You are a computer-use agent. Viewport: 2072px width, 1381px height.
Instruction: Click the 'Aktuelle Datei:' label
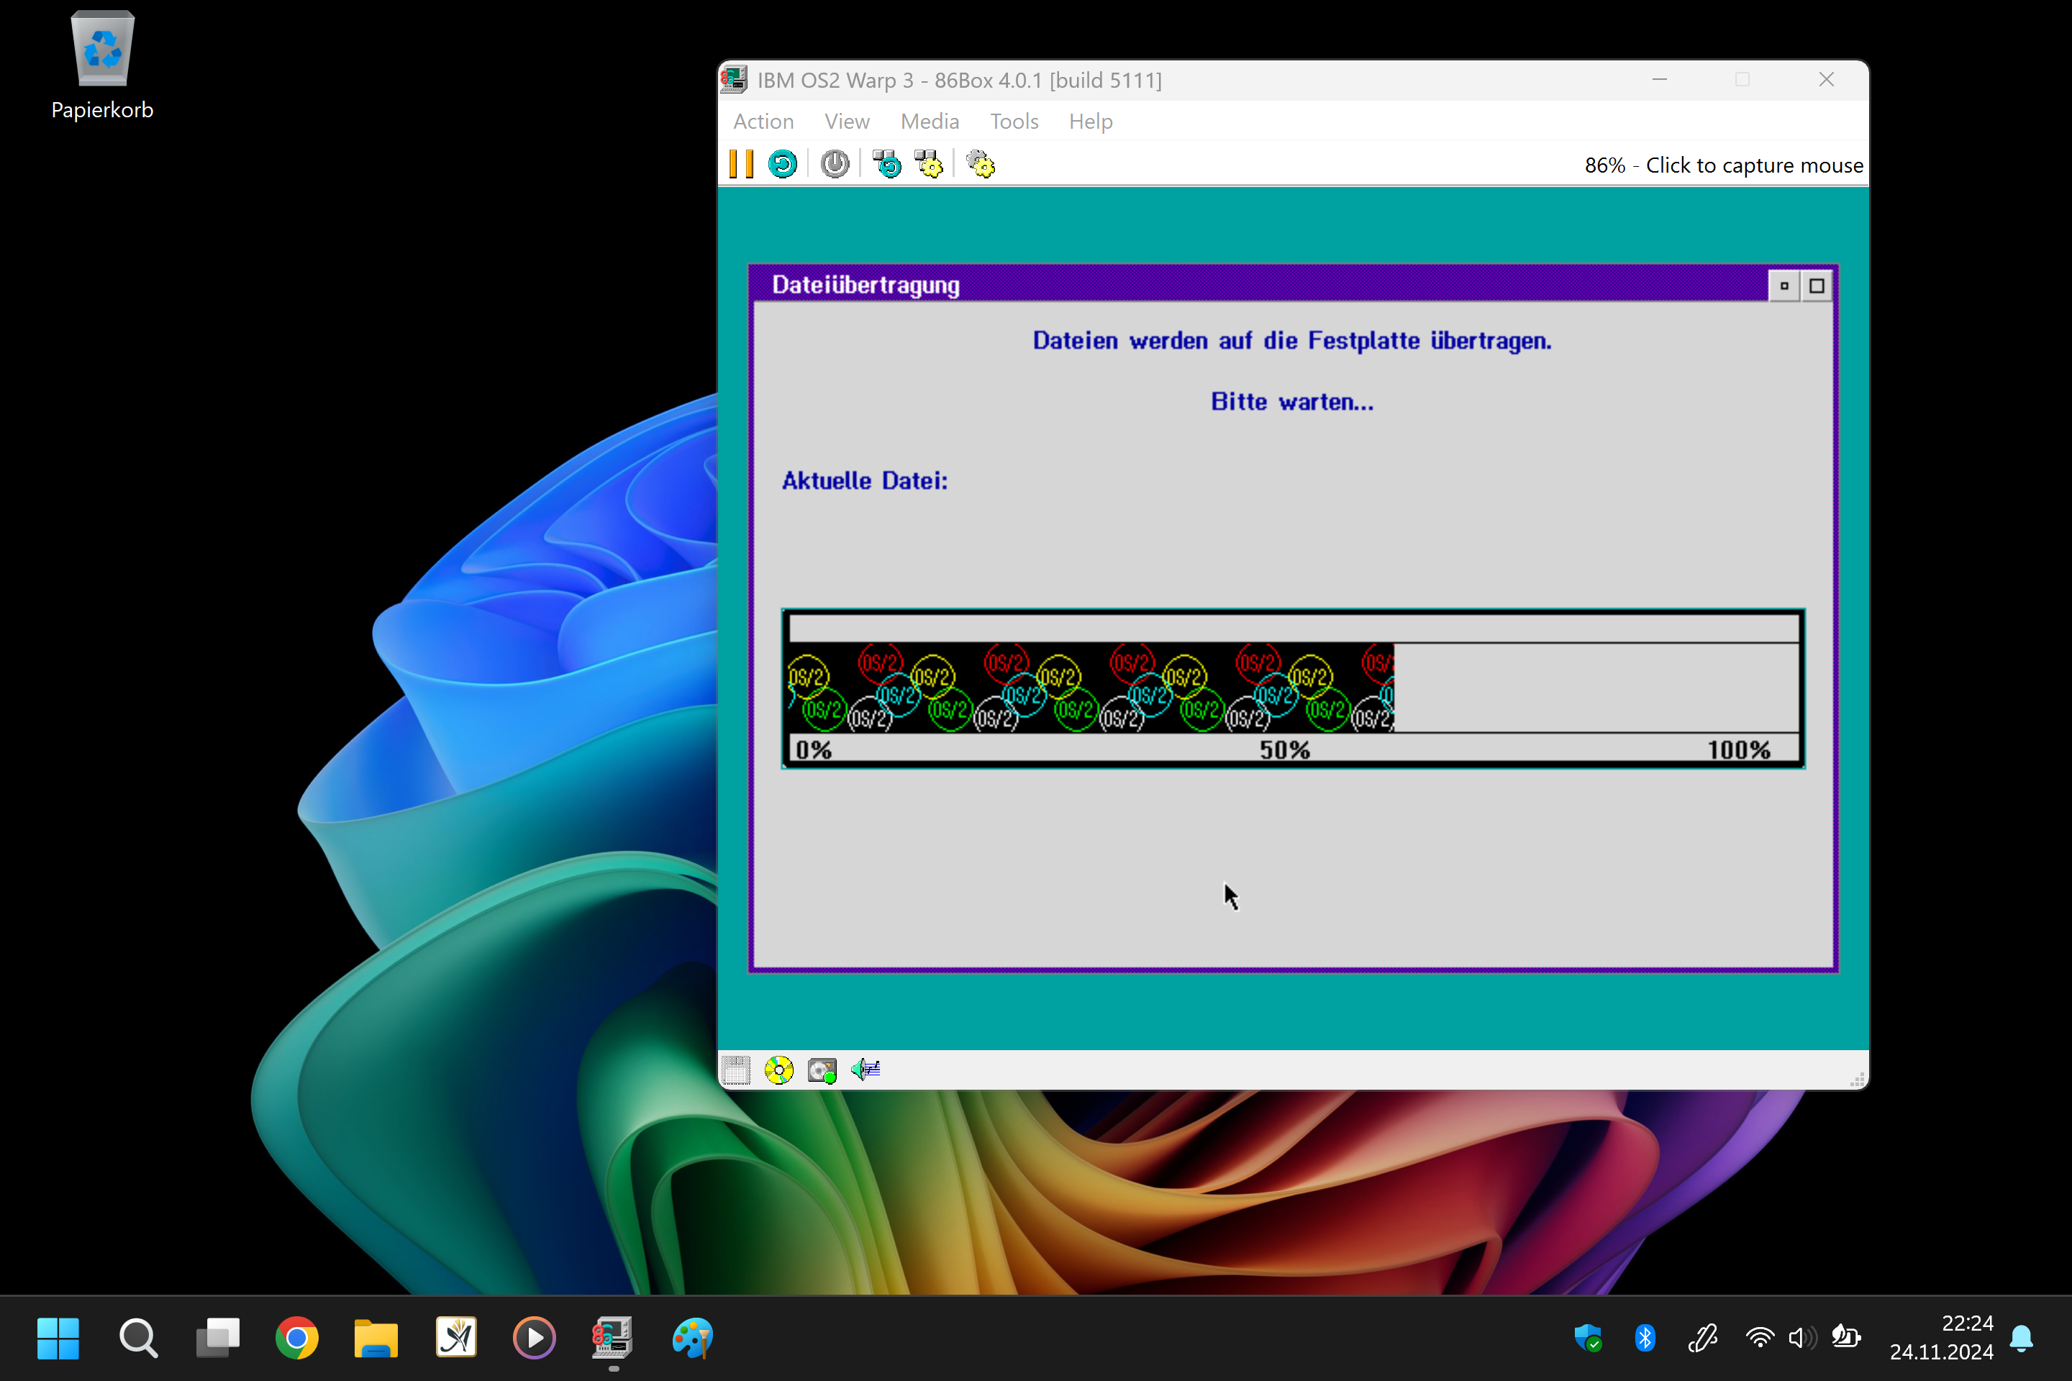tap(865, 480)
